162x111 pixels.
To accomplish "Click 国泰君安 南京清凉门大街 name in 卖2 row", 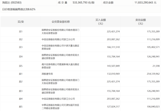I will (x=60, y=82).
